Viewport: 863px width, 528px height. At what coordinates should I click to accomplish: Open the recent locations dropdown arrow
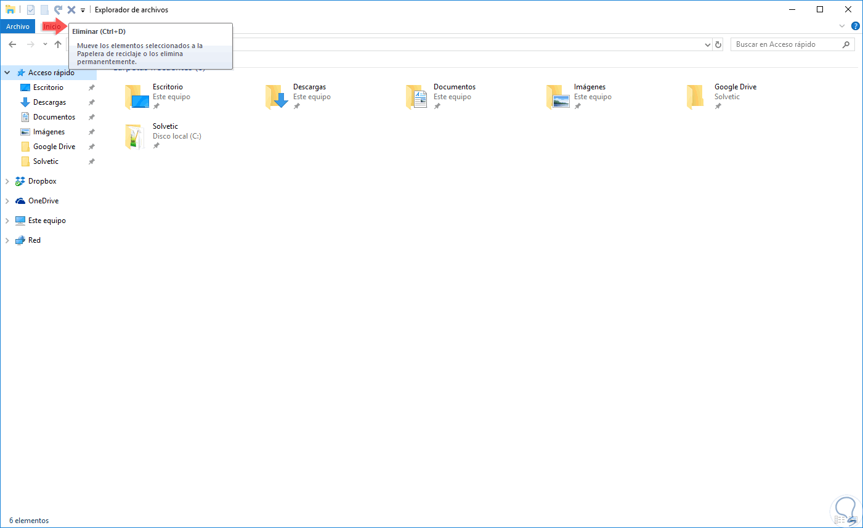coord(45,44)
